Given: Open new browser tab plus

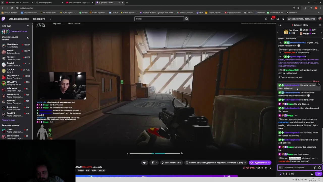Looking at the screenshot, I should (127, 3).
